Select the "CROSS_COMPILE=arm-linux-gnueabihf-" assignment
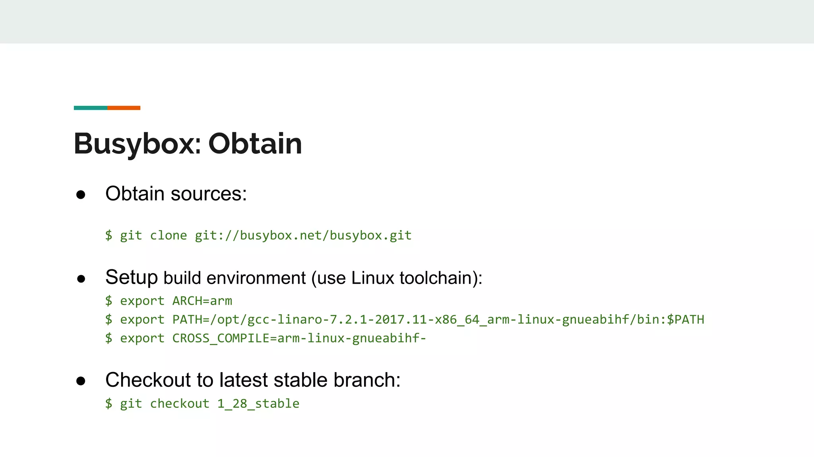The height and width of the screenshot is (457, 814). (x=299, y=338)
